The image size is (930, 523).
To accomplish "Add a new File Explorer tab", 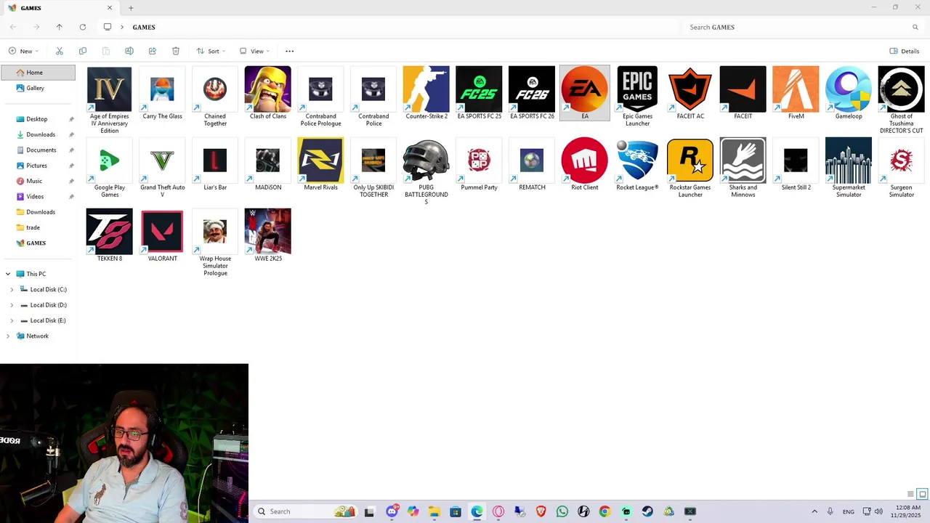I will click(x=131, y=8).
